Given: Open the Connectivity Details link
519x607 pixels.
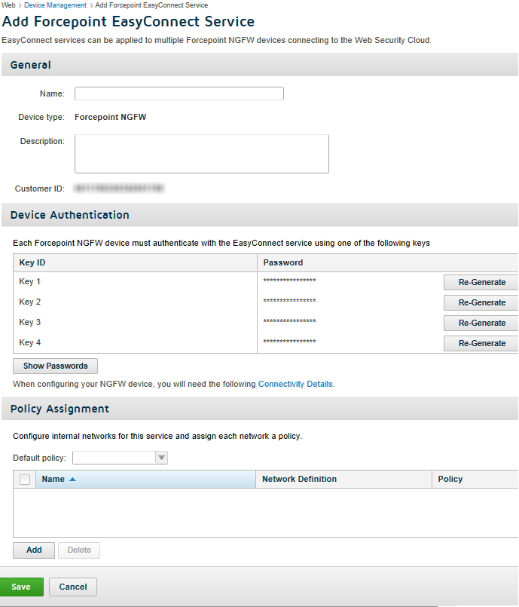Looking at the screenshot, I should [x=295, y=384].
